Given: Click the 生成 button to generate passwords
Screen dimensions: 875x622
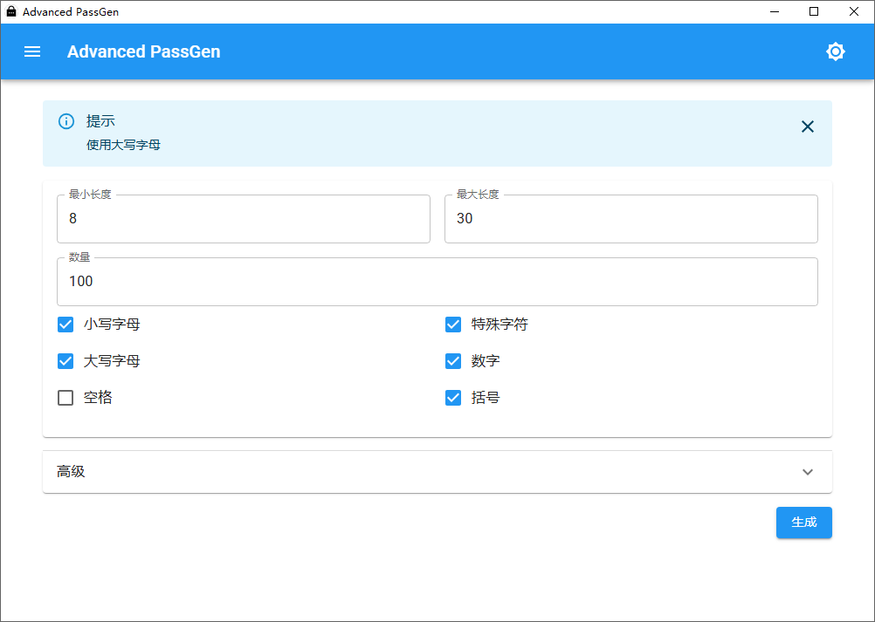Looking at the screenshot, I should 803,523.
